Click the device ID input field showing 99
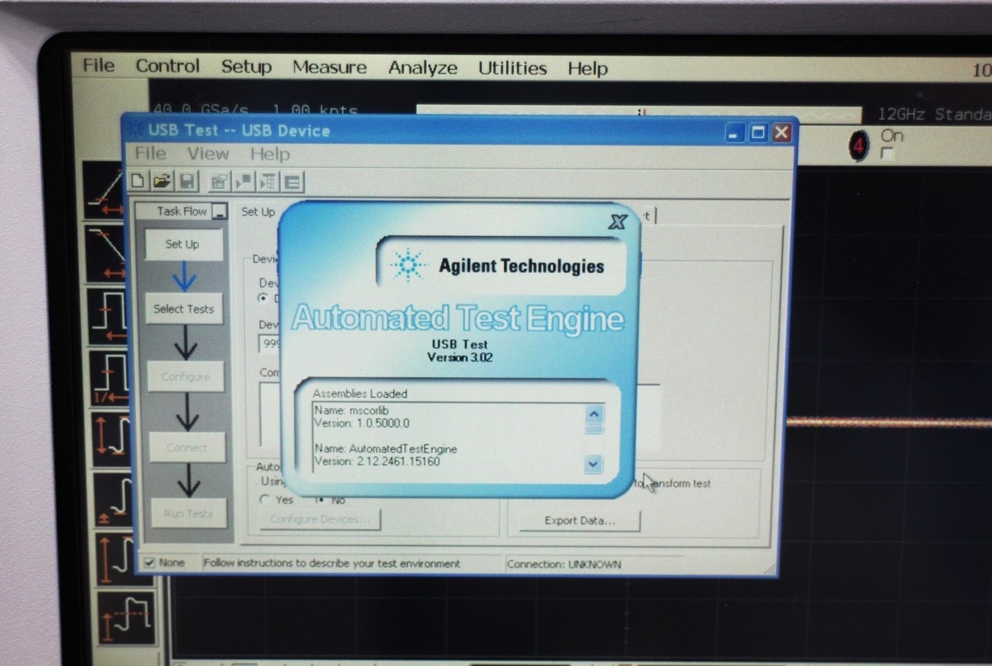The width and height of the screenshot is (992, 666). [269, 343]
